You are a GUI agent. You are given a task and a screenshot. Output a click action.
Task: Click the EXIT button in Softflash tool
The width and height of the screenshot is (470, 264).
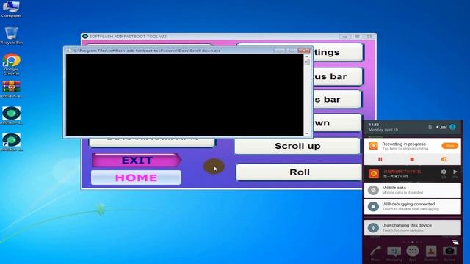(x=137, y=160)
